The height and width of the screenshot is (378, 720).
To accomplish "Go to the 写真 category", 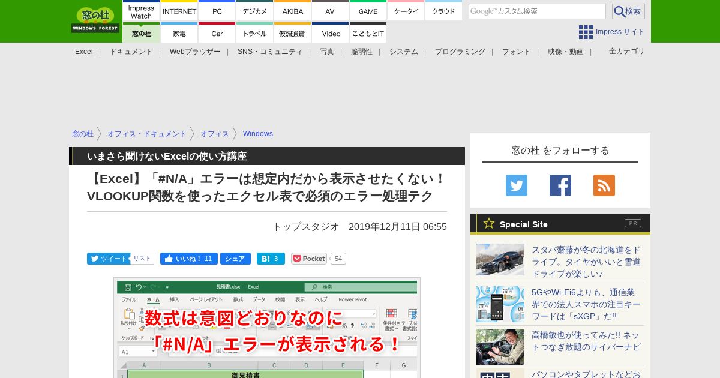I will point(327,52).
